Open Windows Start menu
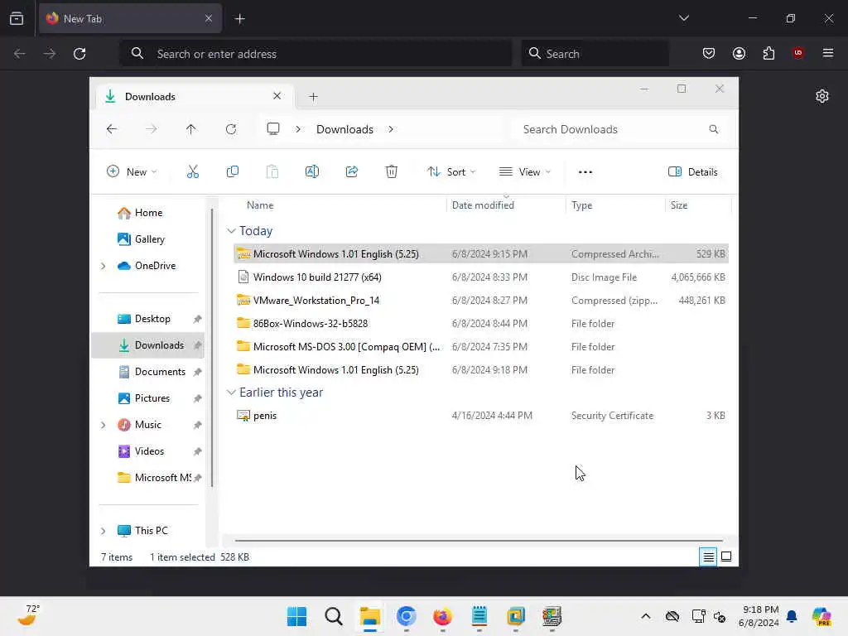Viewport: 848px width, 636px height. 296,616
